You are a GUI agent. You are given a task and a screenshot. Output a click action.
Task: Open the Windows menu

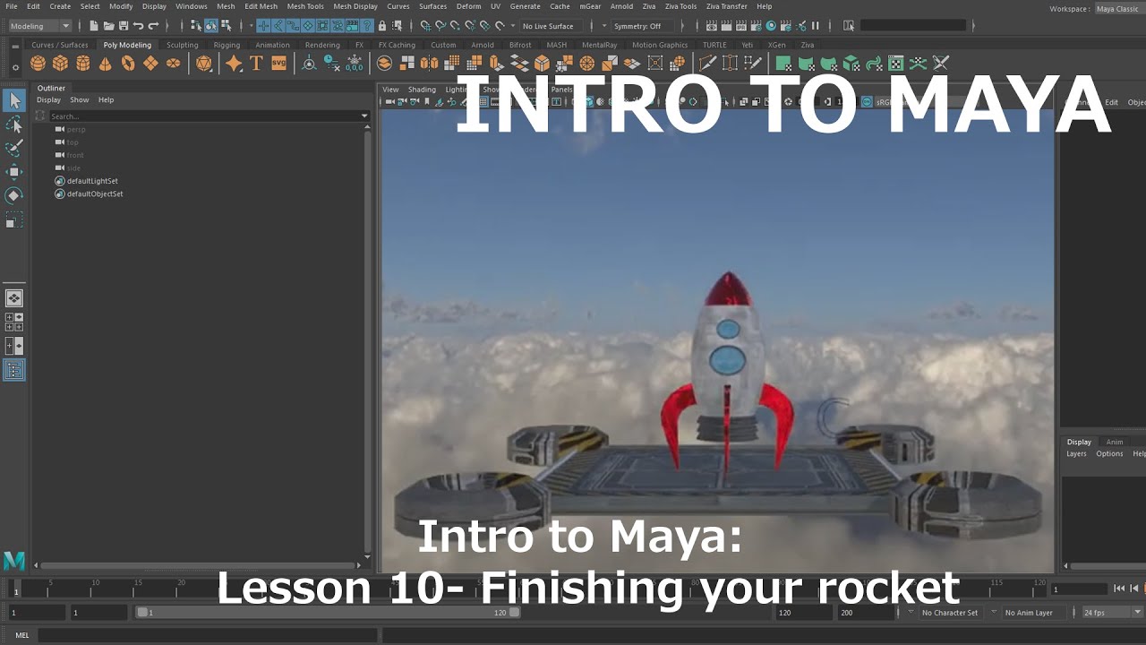[x=191, y=6]
